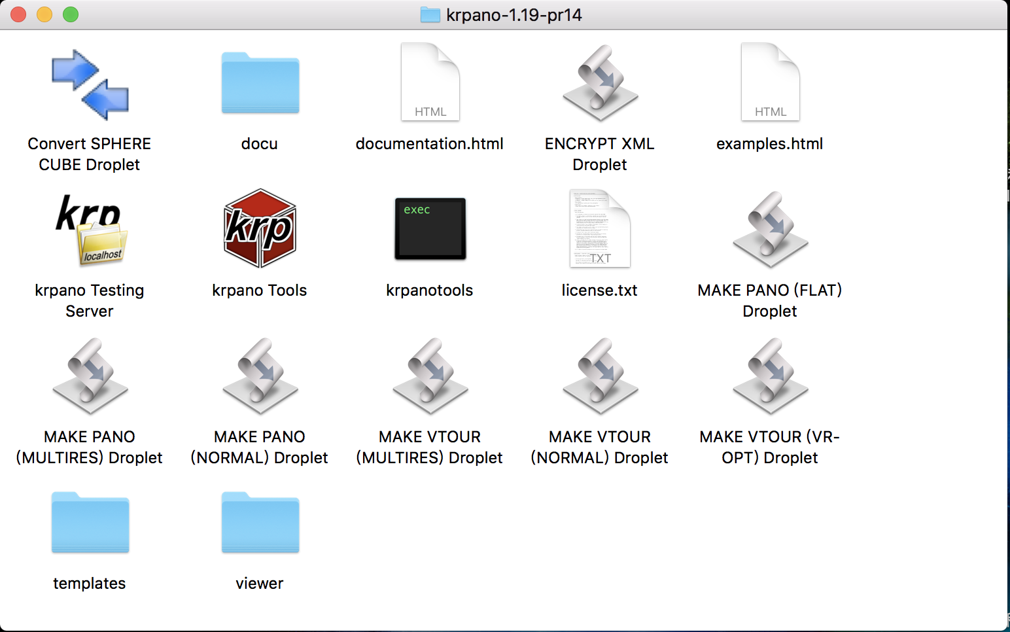Image resolution: width=1010 pixels, height=632 pixels.
Task: Click the 'MAKE PANO (NORMAL) Droplet' label
Action: click(260, 448)
